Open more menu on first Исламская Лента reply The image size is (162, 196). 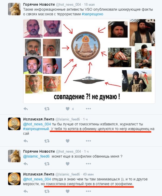tap(88, 141)
